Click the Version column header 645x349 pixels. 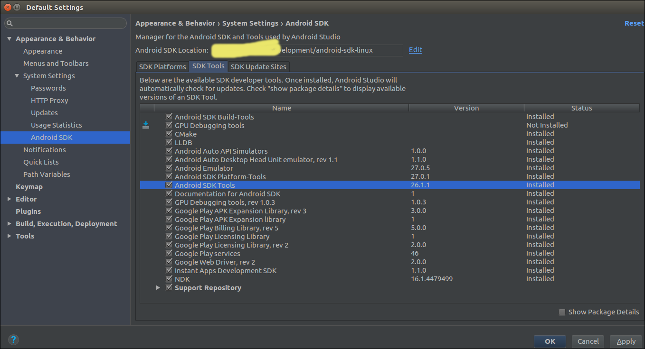click(x=466, y=108)
